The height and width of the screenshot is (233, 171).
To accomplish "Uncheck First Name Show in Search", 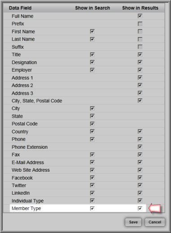I will (x=92, y=32).
